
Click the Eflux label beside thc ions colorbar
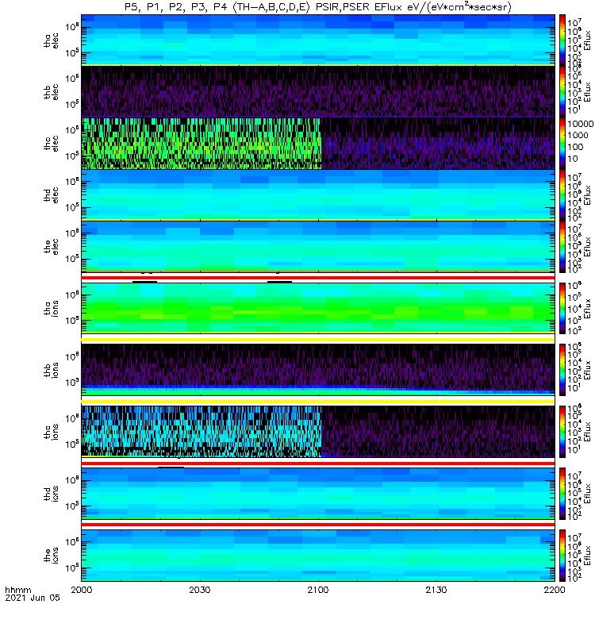coord(588,432)
